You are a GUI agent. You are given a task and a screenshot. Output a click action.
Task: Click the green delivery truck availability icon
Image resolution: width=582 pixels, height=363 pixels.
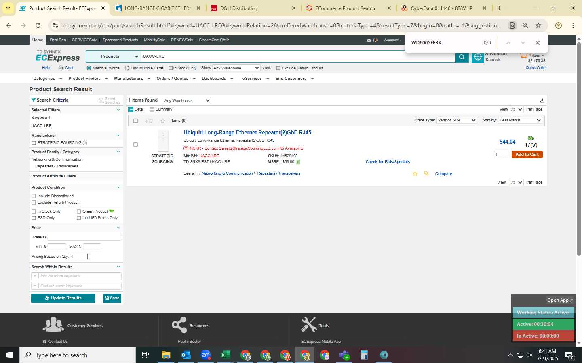(531, 138)
